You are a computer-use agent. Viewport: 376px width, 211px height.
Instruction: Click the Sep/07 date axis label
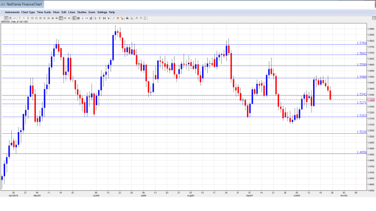click(x=249, y=195)
